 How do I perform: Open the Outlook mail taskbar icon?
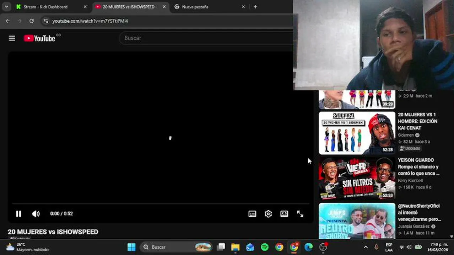pos(250,247)
